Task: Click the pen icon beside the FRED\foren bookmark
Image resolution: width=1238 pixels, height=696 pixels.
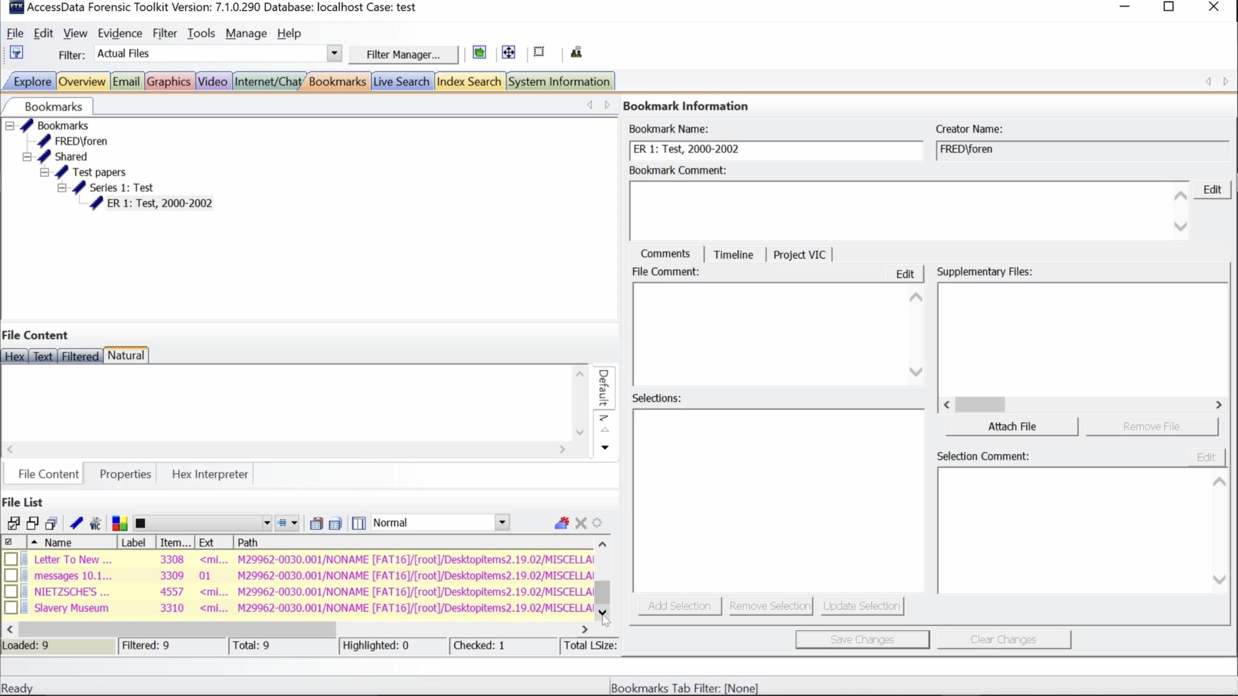Action: point(44,141)
